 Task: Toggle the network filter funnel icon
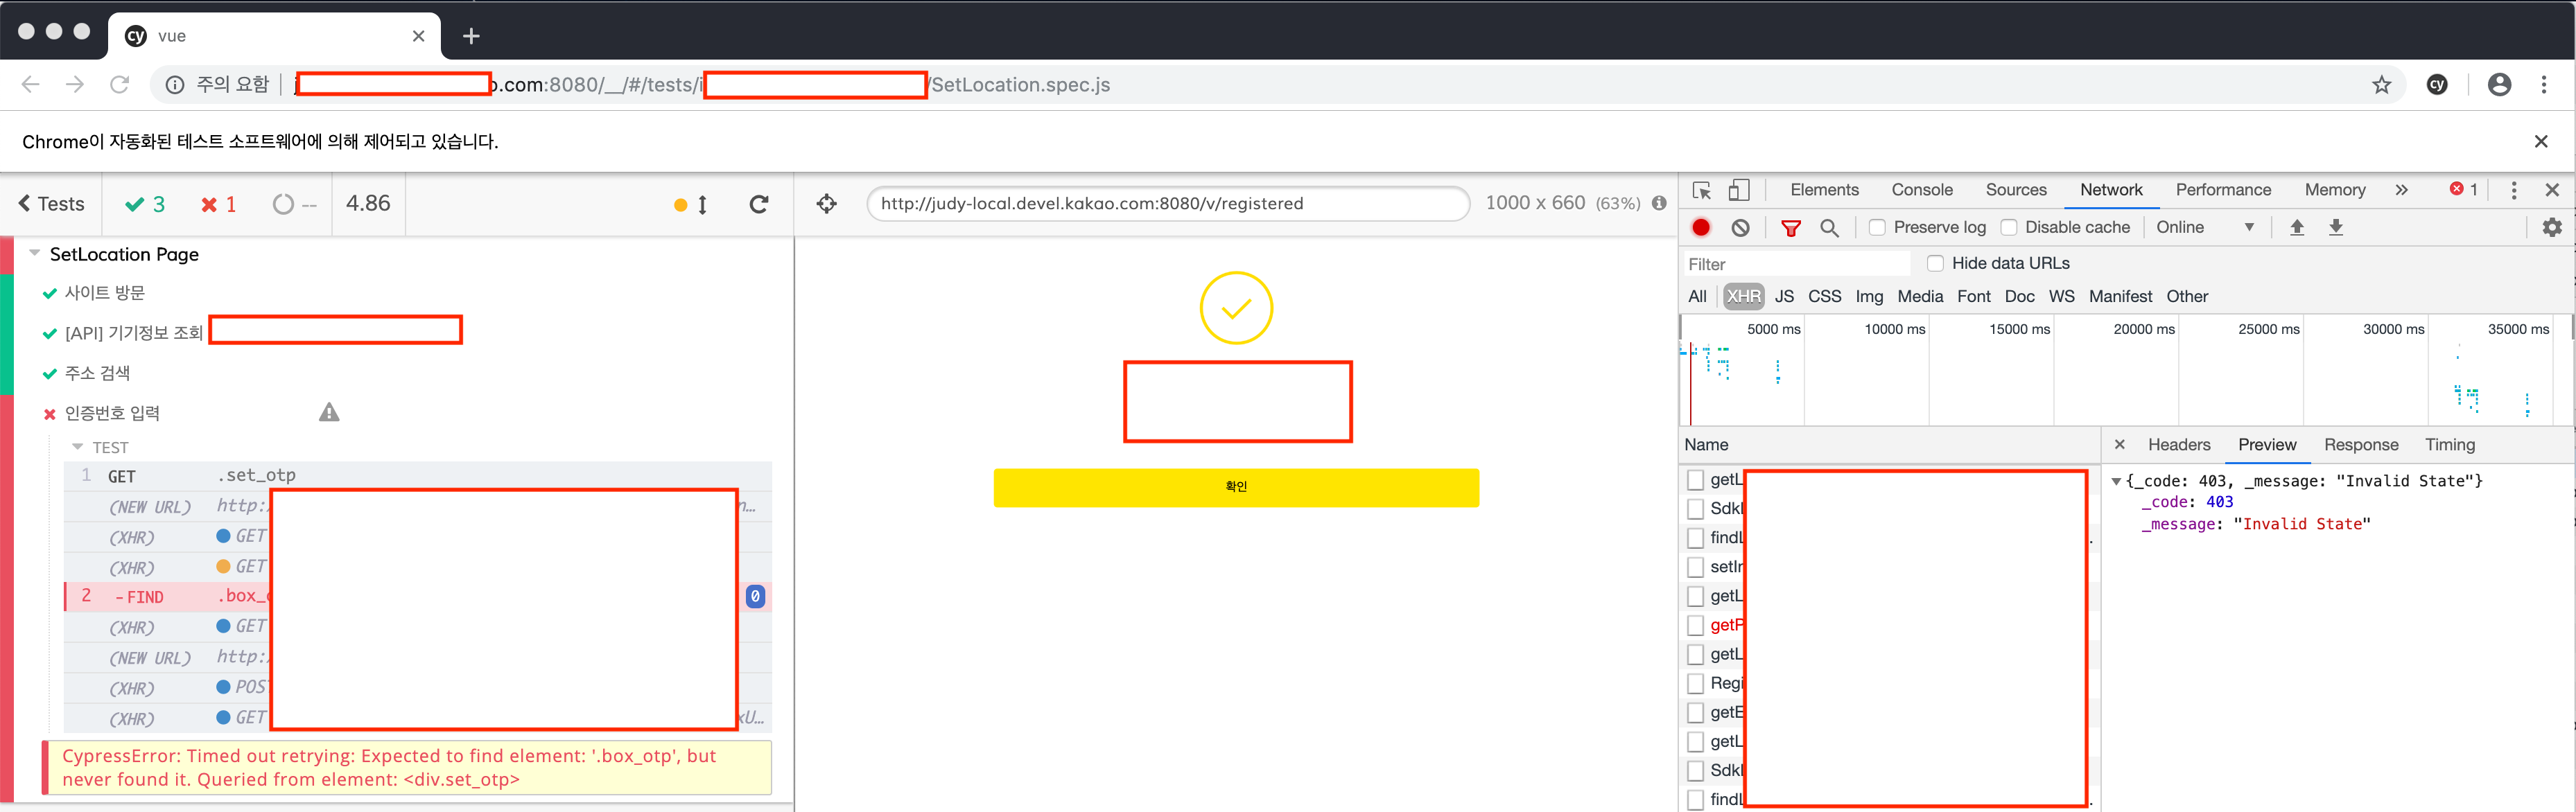point(1790,228)
